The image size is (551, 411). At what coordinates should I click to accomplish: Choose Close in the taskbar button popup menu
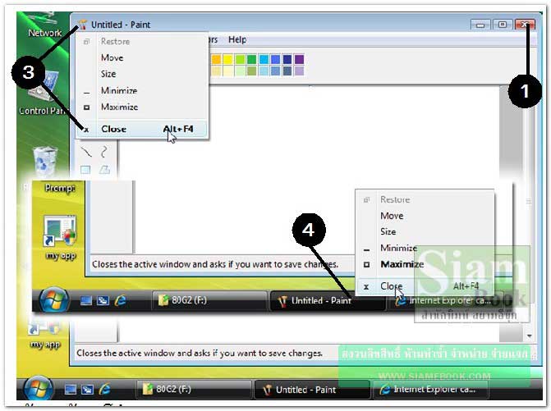click(425, 286)
